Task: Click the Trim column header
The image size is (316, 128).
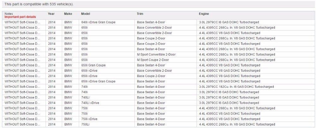Action: (140, 14)
